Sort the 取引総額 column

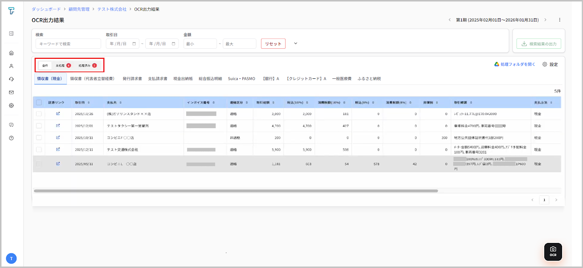273,103
